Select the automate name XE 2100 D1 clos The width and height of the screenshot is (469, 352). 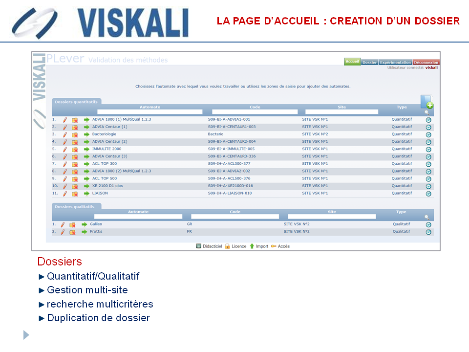pyautogui.click(x=107, y=186)
